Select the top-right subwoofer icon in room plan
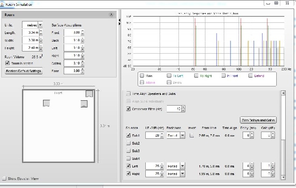Screen dimensions: 296x188 coord(89,94)
